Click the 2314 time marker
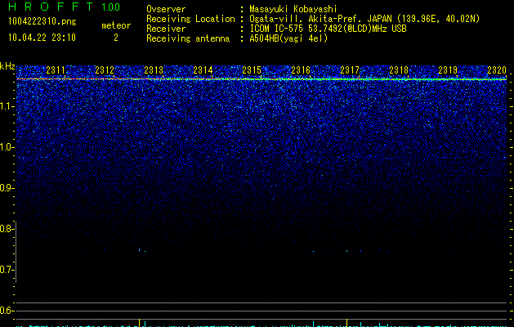Viewport: 514px width, 327px height. coord(203,70)
